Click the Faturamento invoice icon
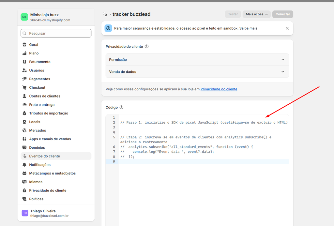Viewport: 334px width, 226px height. point(24,62)
